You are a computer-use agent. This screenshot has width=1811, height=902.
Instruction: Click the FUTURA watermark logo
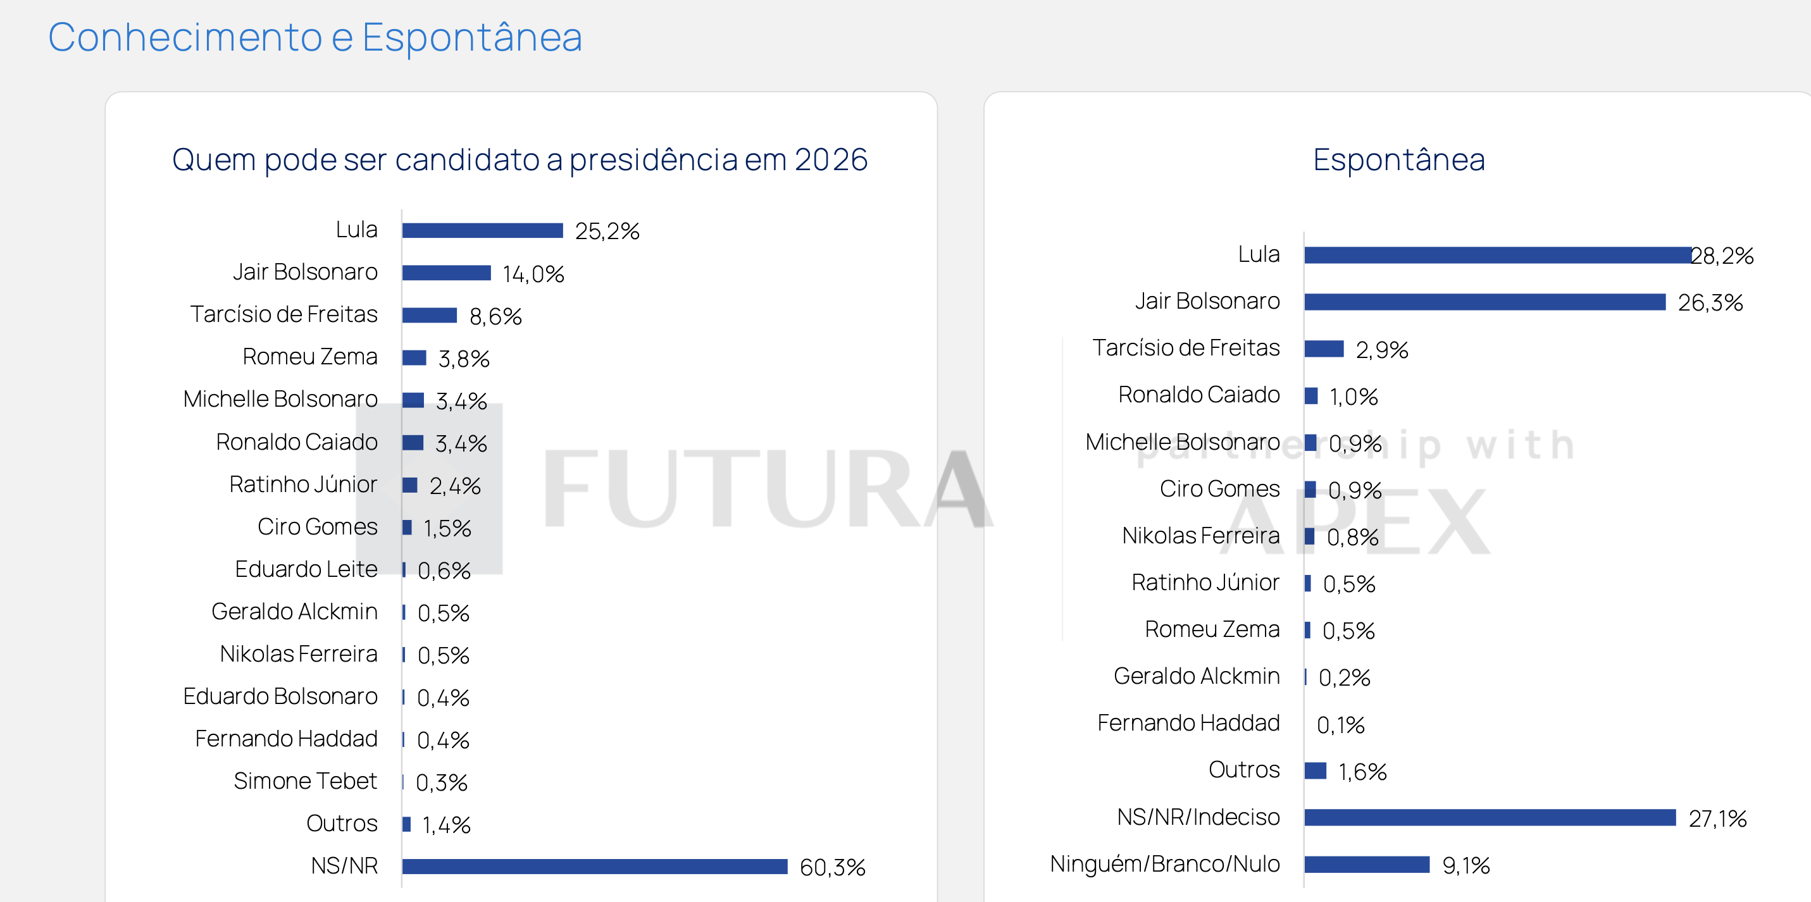pos(766,488)
